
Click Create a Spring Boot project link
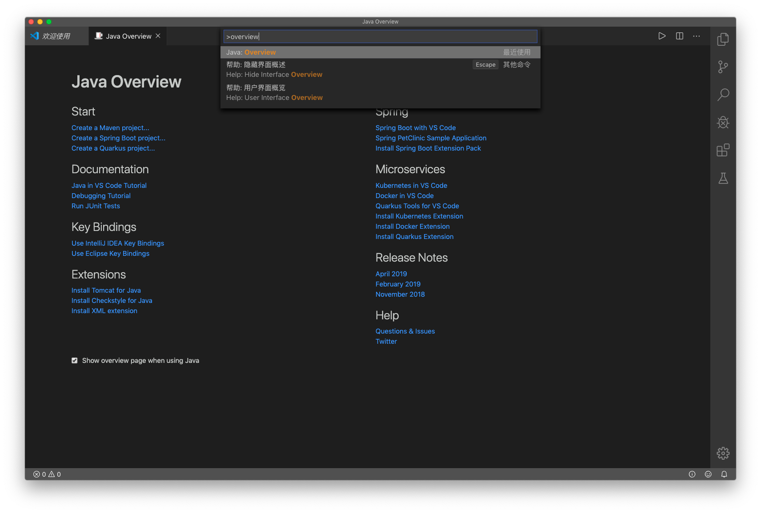click(118, 138)
